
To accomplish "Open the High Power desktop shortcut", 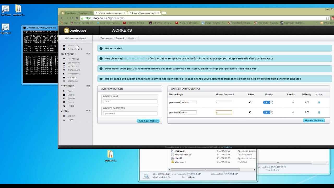I will tap(5, 29).
